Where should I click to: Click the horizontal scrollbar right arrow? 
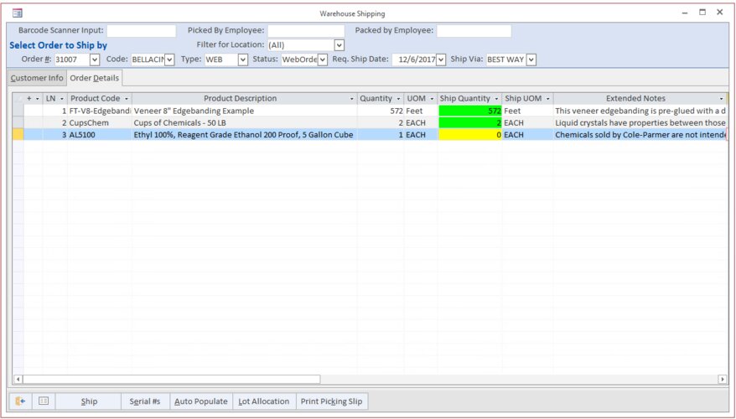(x=723, y=380)
